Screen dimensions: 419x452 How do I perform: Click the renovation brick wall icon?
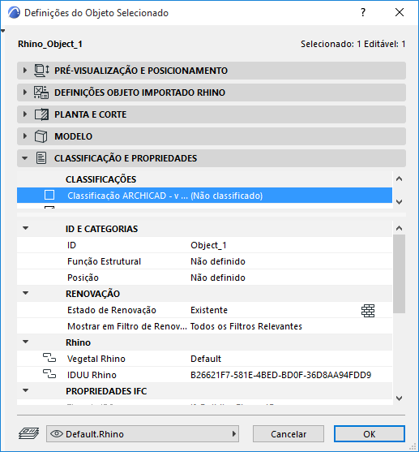(368, 311)
